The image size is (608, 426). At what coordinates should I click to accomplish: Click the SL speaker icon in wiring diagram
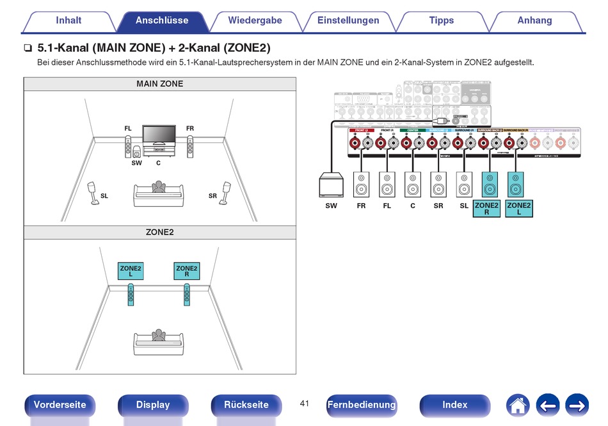464,184
